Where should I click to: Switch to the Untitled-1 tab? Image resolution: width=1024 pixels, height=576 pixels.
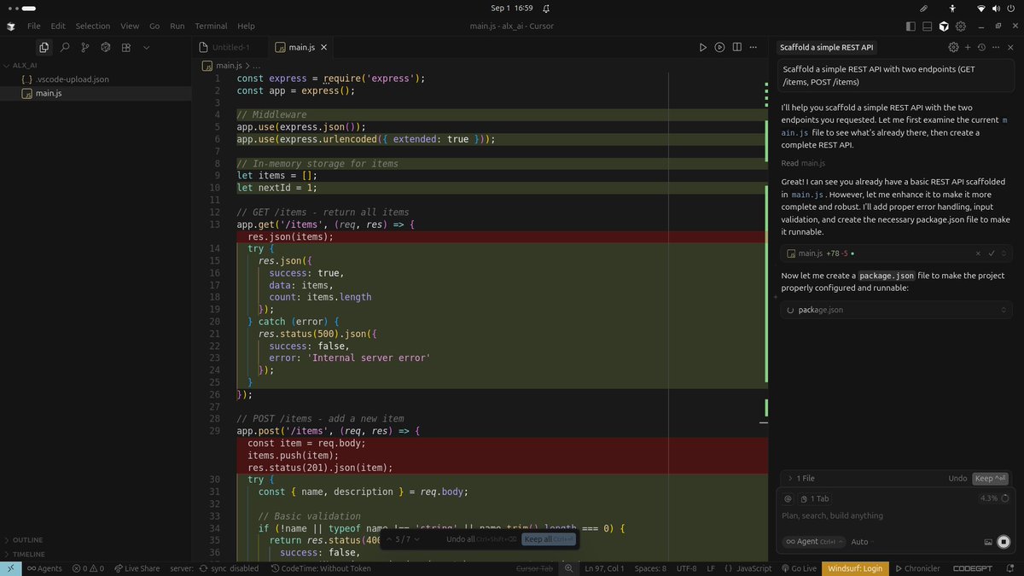230,48
